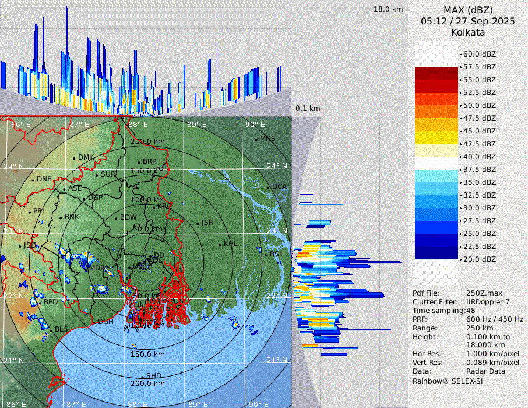Select the SHD station marker
The width and height of the screenshot is (528, 408).
[142, 377]
